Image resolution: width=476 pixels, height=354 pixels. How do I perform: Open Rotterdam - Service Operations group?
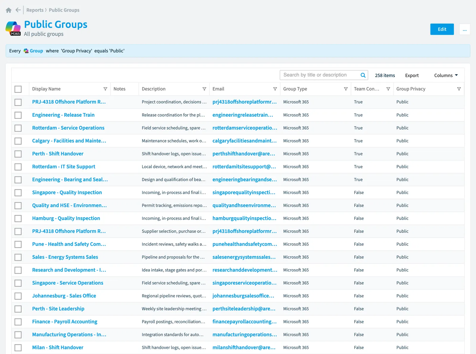pyautogui.click(x=68, y=128)
